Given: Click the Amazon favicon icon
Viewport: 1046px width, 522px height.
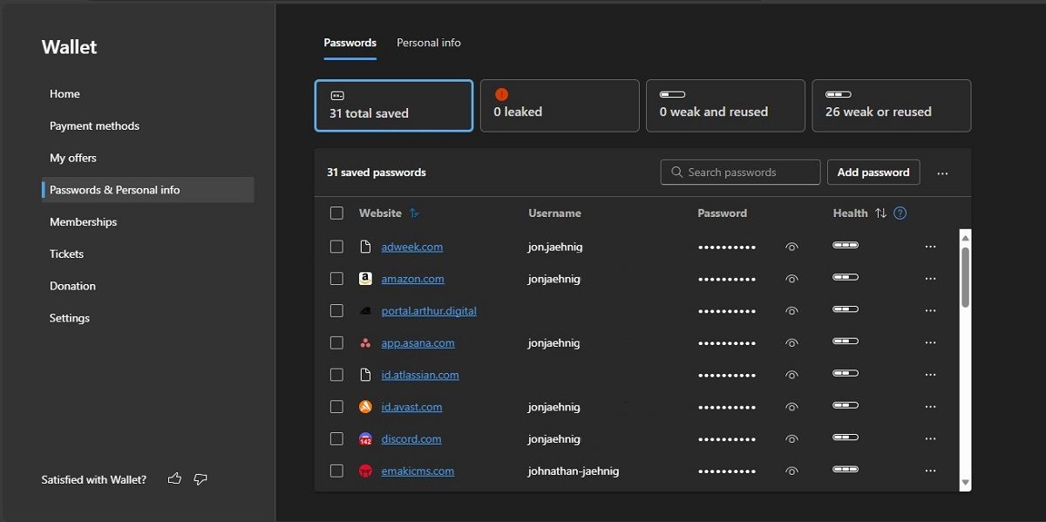Looking at the screenshot, I should (x=365, y=278).
